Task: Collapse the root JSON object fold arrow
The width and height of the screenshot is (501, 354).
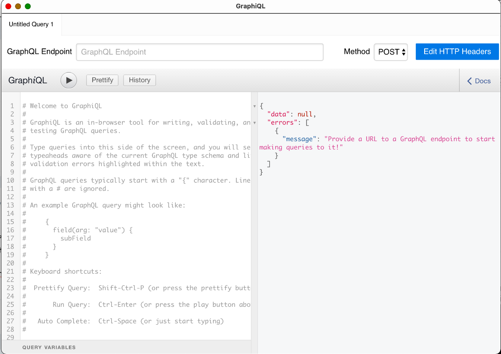Action: click(255, 106)
